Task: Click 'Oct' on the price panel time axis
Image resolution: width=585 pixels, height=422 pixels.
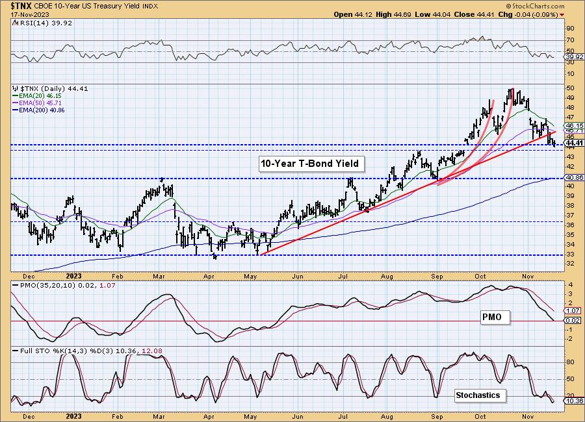Action: pos(480,276)
